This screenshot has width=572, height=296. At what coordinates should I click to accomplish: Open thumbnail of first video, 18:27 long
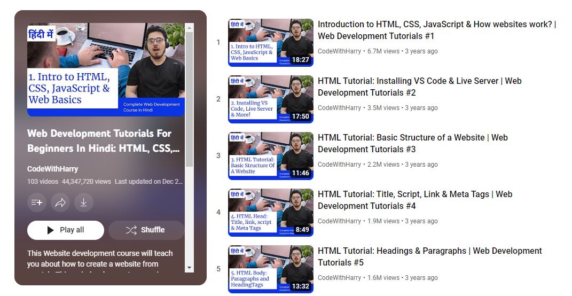click(270, 42)
